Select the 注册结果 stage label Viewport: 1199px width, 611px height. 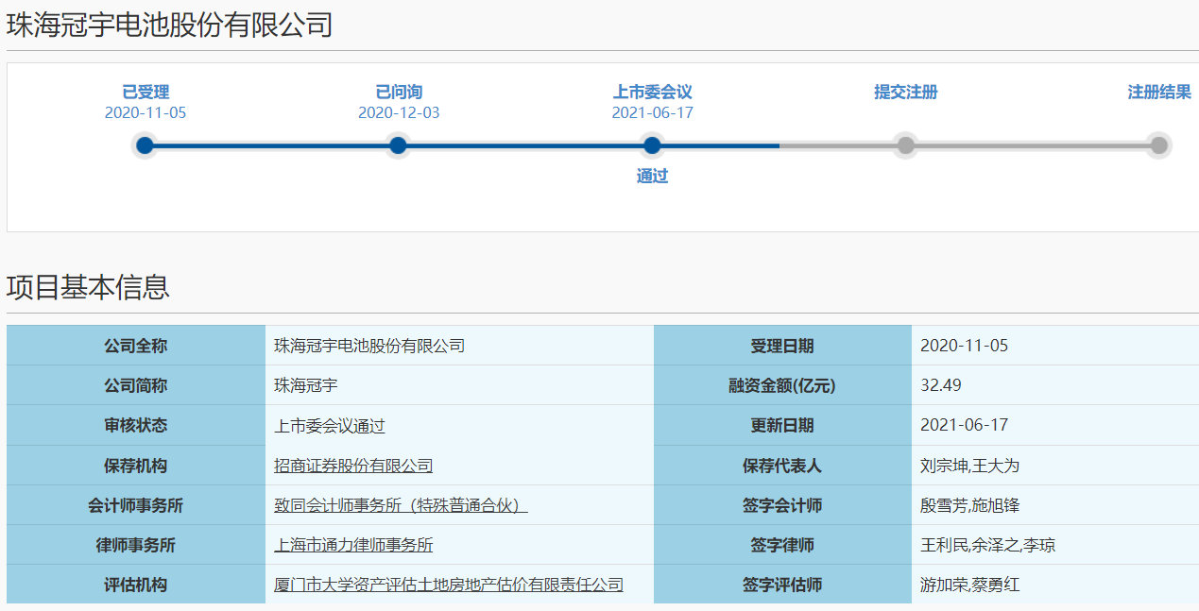pyautogui.click(x=1158, y=92)
